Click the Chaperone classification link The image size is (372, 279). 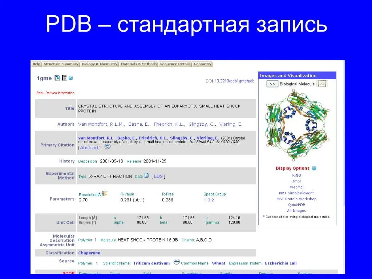pyautogui.click(x=89, y=253)
